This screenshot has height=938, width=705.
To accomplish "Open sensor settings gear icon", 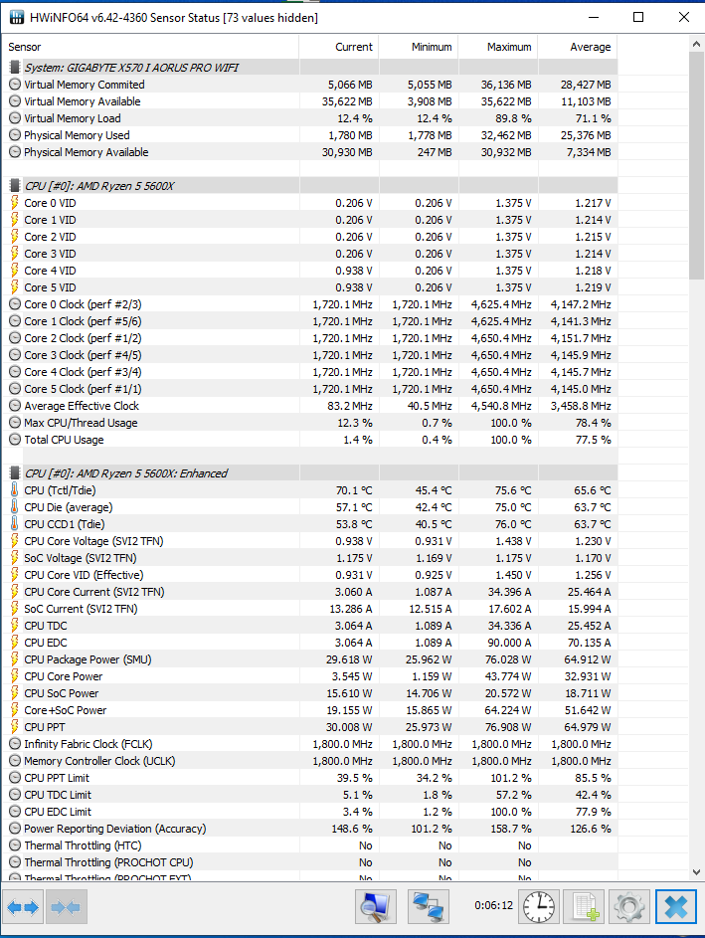I will click(628, 906).
